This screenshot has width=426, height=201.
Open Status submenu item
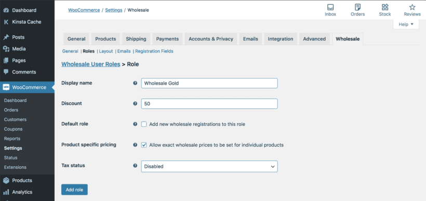10,157
